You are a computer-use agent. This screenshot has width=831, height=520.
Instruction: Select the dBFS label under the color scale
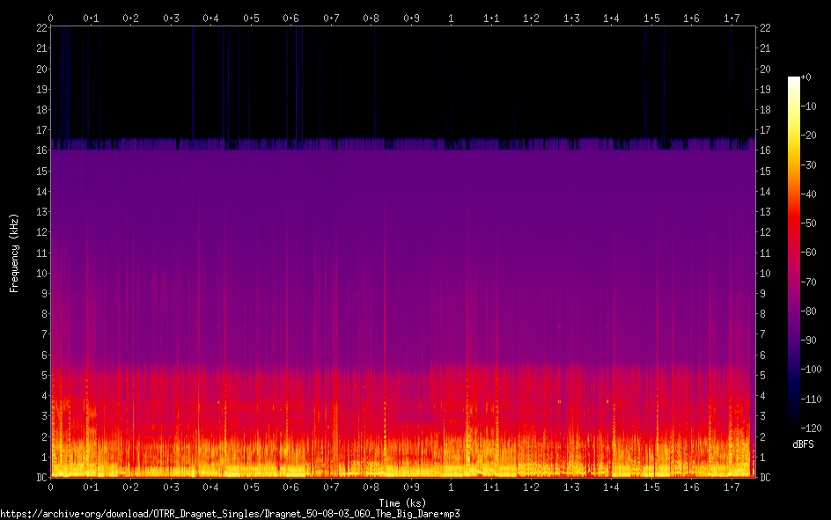[803, 444]
